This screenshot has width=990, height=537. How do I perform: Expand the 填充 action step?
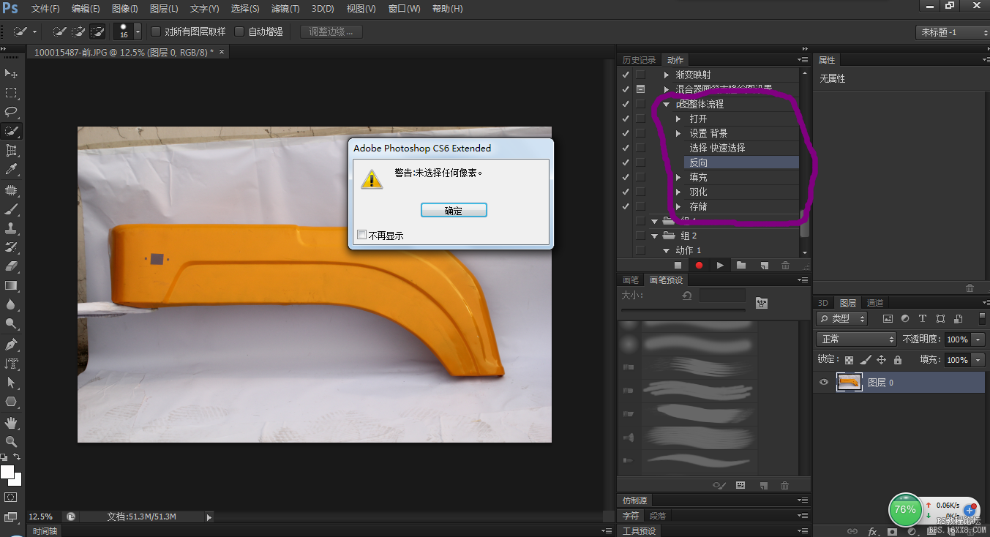[679, 177]
